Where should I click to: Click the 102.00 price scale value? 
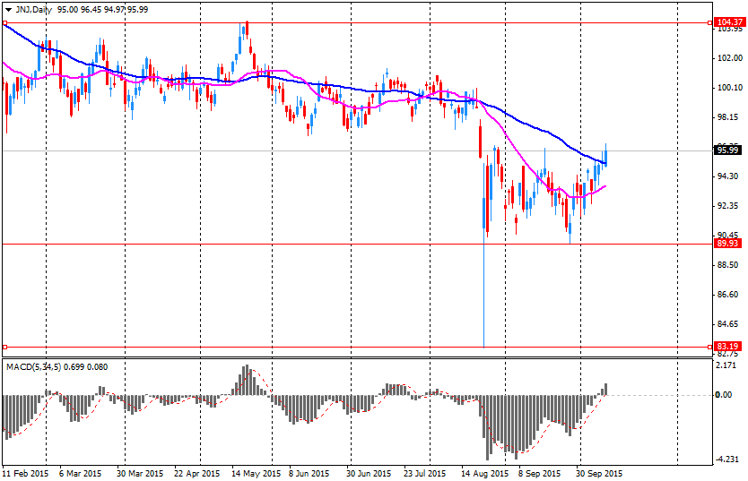[730, 58]
